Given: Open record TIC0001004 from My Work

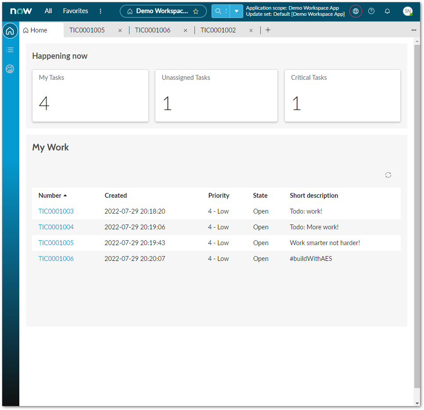Looking at the screenshot, I should tap(56, 227).
